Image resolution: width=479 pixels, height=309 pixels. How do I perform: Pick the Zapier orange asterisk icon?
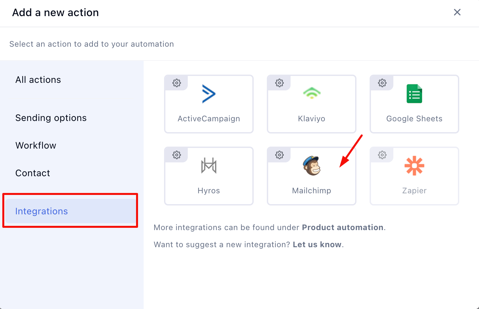click(414, 165)
